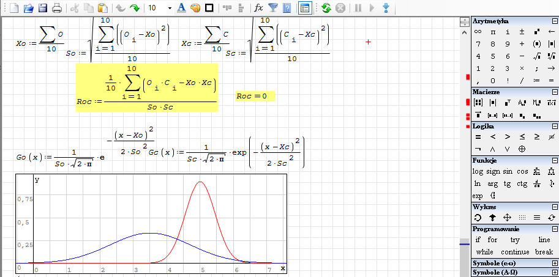
Task: Click the Recalculate worksheet green arrows icon
Action: 326,8
